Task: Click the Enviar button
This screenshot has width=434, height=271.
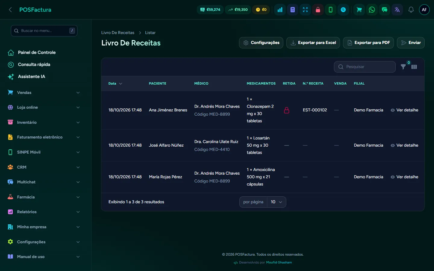Action: pos(411,43)
